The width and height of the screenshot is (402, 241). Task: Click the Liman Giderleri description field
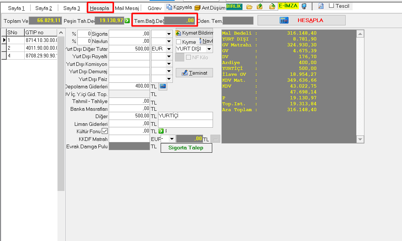pyautogui.click(x=185, y=124)
